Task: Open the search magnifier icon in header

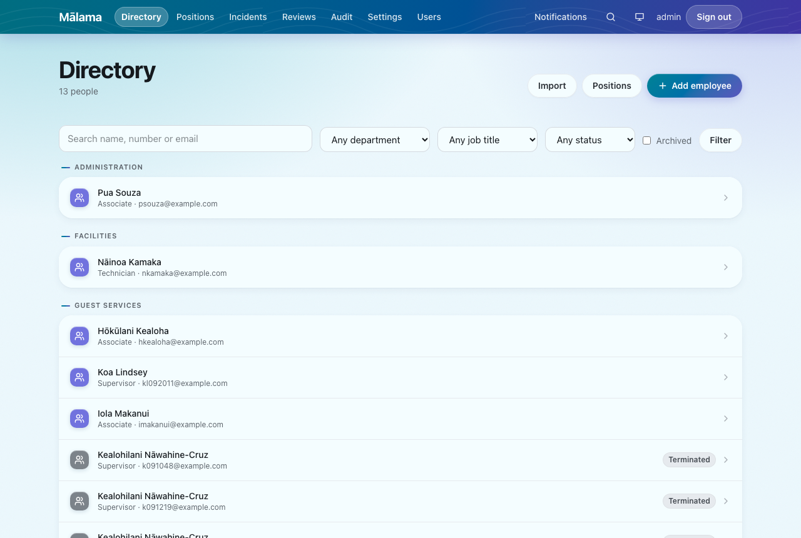Action: pyautogui.click(x=611, y=17)
